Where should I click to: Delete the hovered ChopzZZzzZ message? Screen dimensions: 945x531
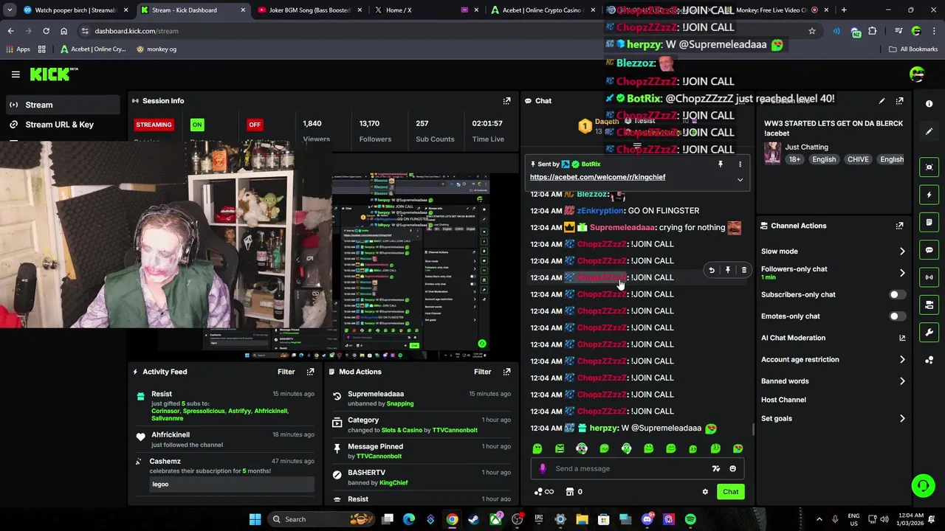pos(743,271)
